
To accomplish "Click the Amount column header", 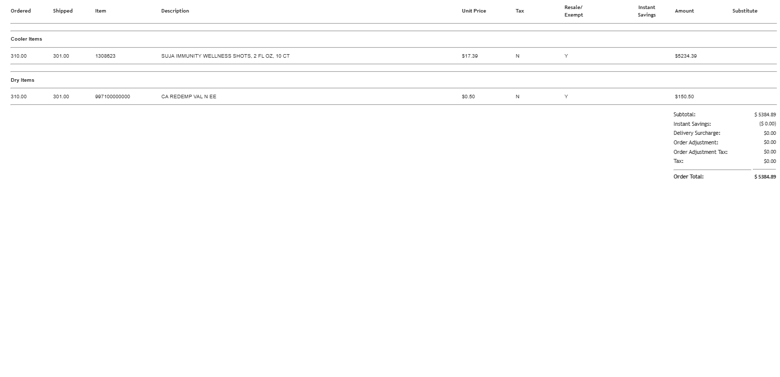I will pos(684,11).
